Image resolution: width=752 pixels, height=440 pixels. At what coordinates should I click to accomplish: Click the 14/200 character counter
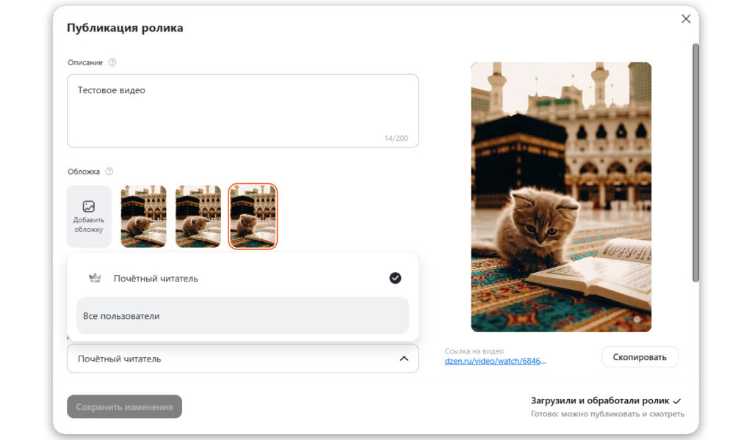click(396, 139)
